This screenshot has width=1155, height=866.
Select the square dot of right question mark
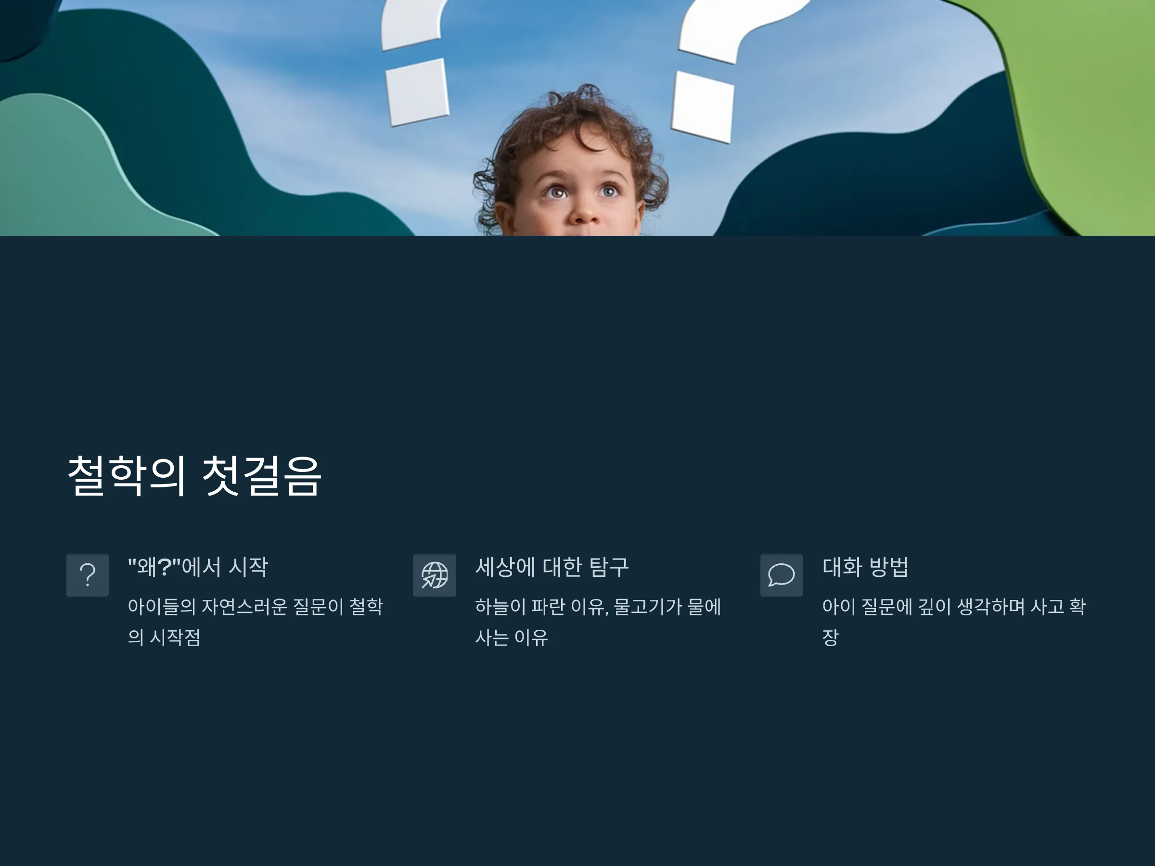(x=703, y=107)
